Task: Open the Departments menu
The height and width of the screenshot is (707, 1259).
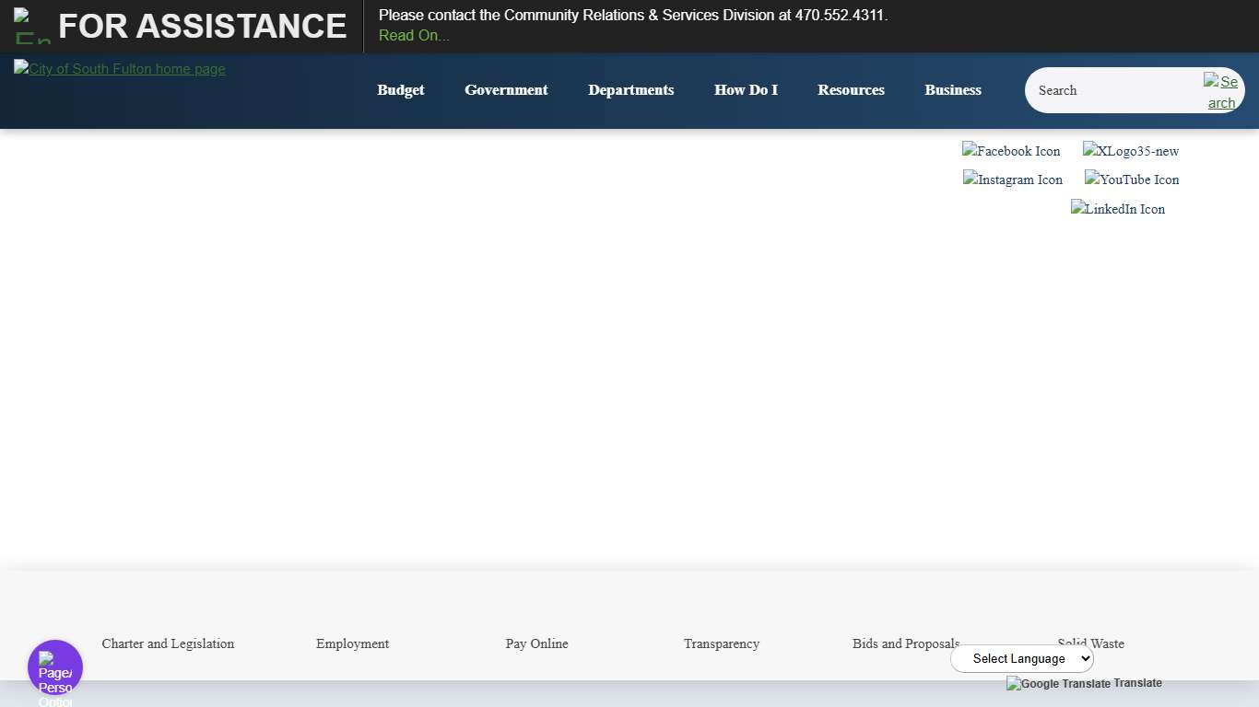Action: click(x=630, y=90)
